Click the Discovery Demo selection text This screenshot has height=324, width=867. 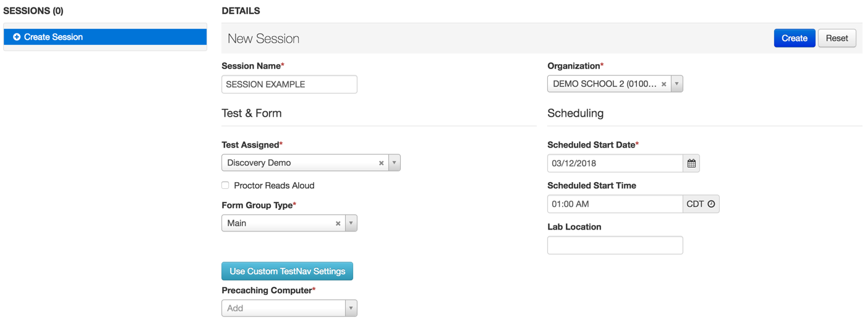pyautogui.click(x=258, y=163)
